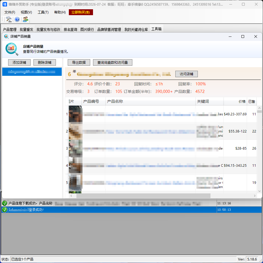This screenshot has width=263, height=263.
Task: Open the 工具(T) menu
Action: (43, 12)
